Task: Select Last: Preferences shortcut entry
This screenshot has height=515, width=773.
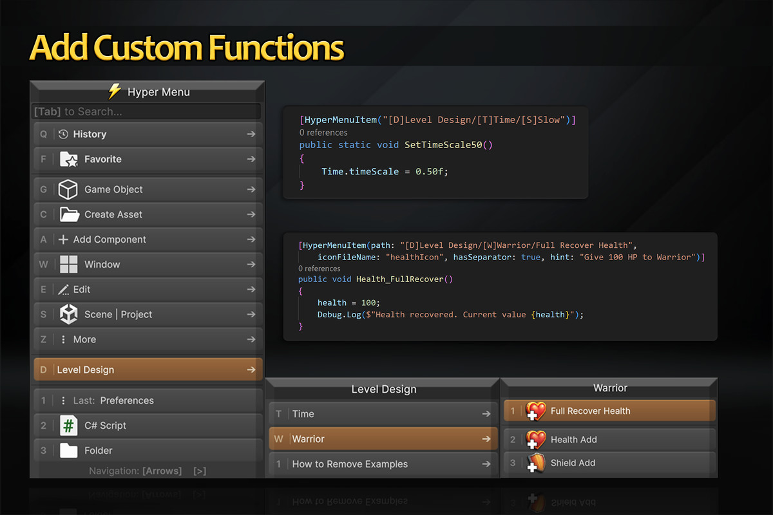Action: (148, 400)
